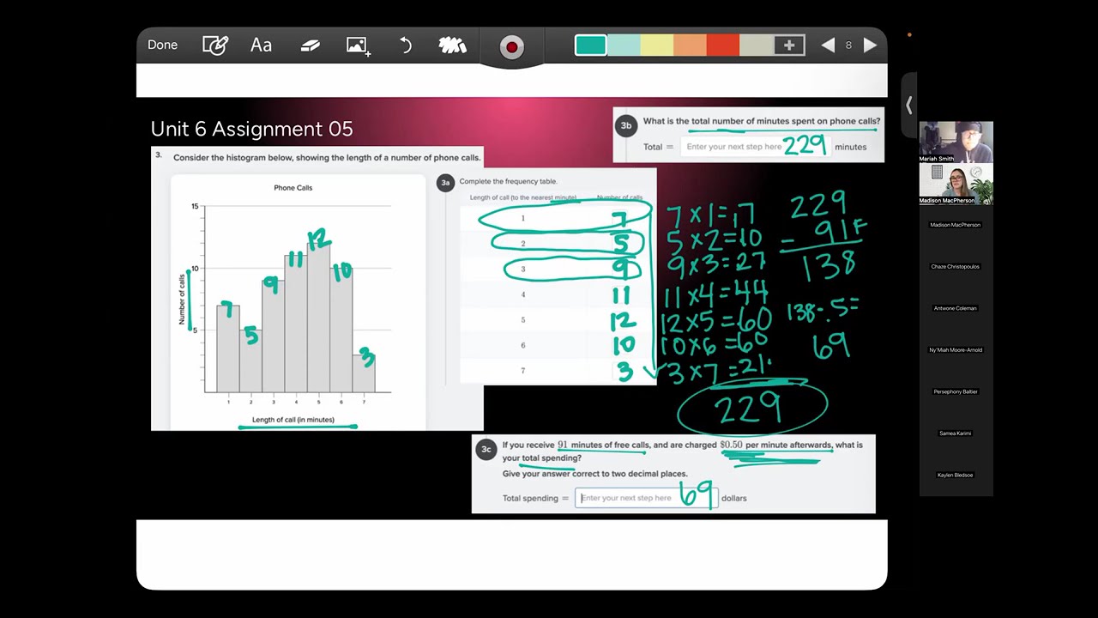Click participant Chaze Christopoulos
Viewport: 1098px width, 618px height.
[956, 266]
